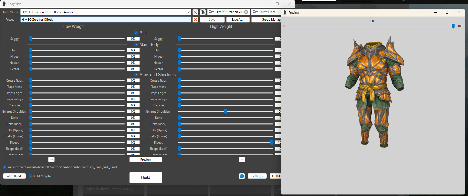Click low weight Hector percentage field
This screenshot has height=196, width=468.
(x=133, y=69)
